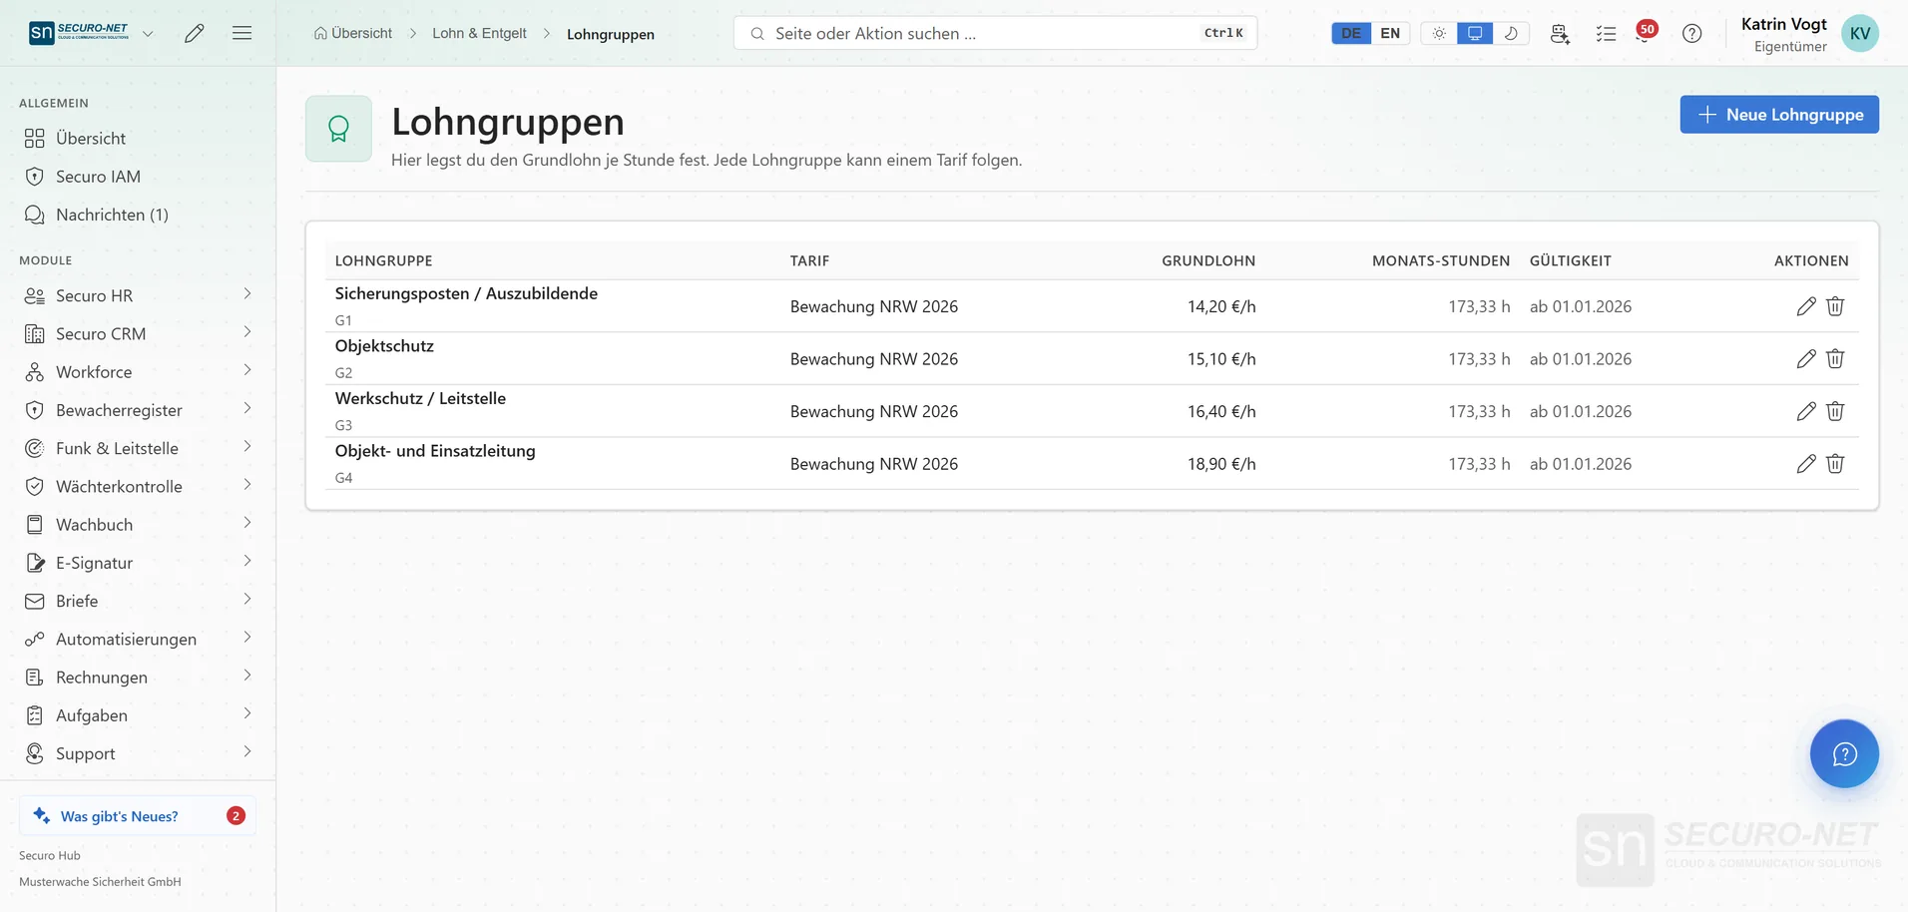Focus the Seite oder Aktion suchen field
Screen dimensions: 1908x912
tap(995, 33)
